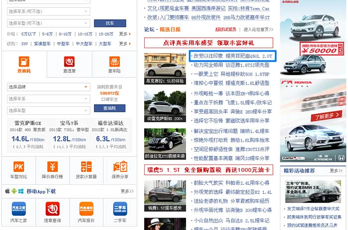Open 改变以往印象 提英菲尼迪Q50L 2.0T article
348x230 pixels.
pos(233,56)
